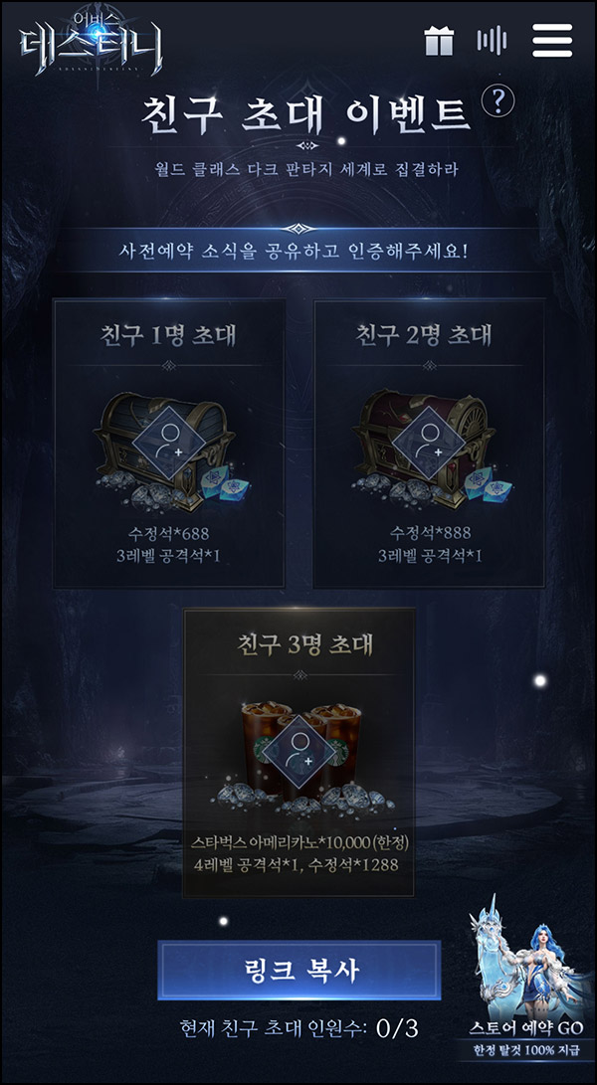Screen dimensions: 597x1085
Task: Click the 현재 친구 초대 인원수 counter
Action: (x=298, y=1028)
